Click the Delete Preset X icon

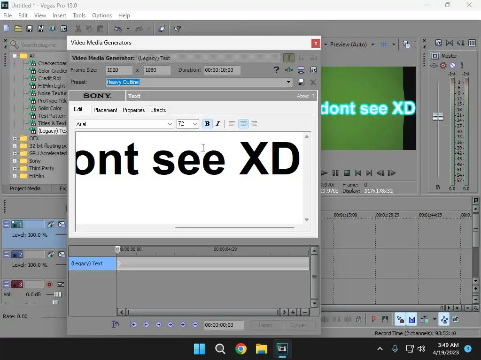pos(313,82)
